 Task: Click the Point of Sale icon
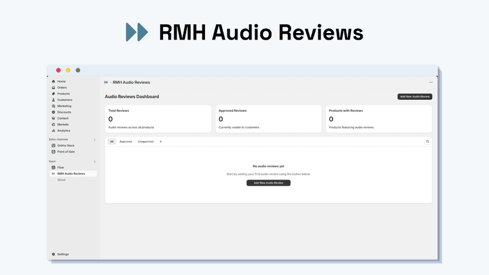coord(53,152)
